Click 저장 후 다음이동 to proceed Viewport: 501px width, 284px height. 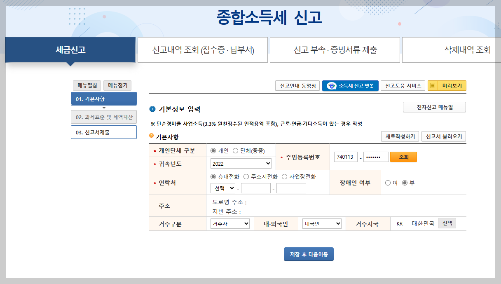(309, 254)
